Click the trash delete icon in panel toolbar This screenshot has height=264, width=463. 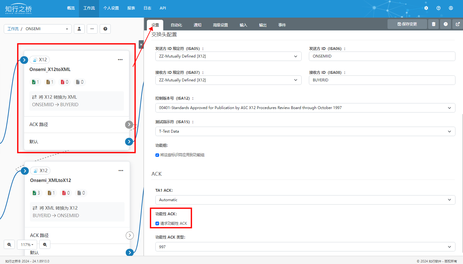(x=433, y=24)
